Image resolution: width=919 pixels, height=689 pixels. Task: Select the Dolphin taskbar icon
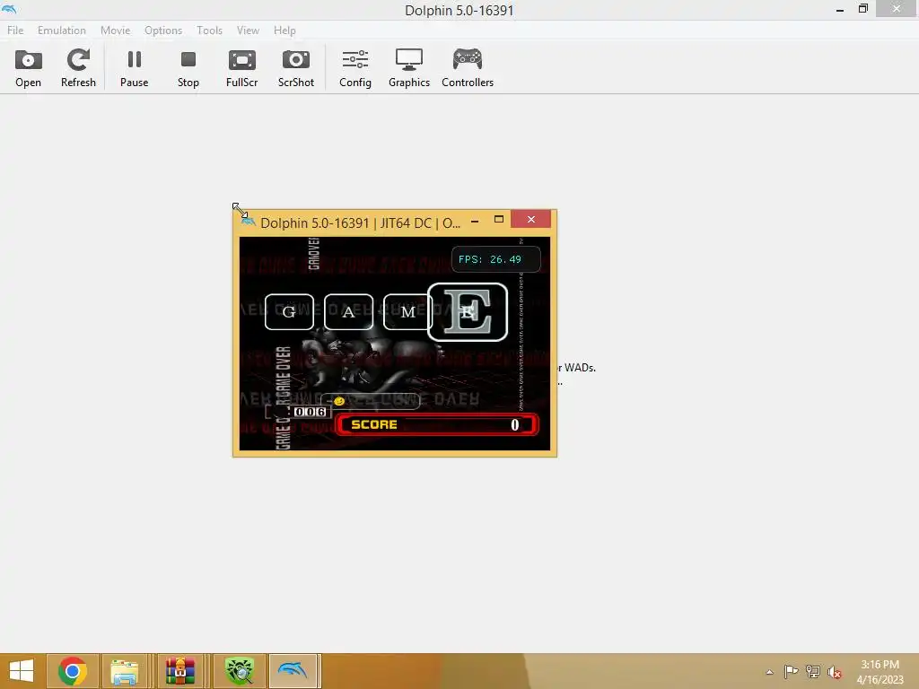coord(293,671)
